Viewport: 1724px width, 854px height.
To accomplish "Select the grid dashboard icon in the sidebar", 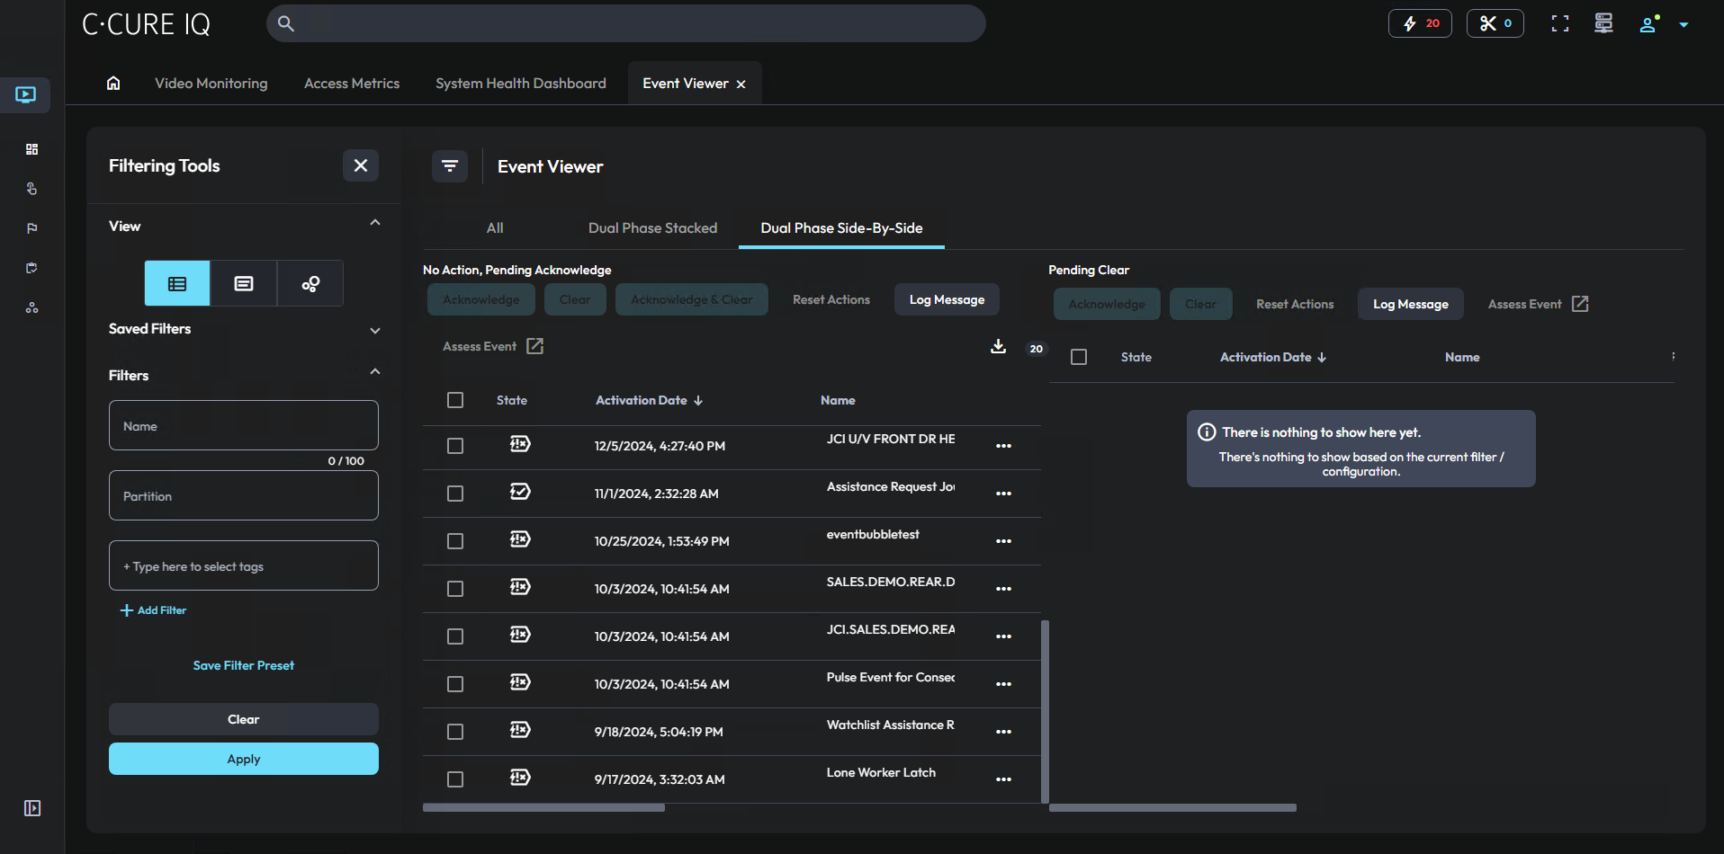I will tap(31, 149).
